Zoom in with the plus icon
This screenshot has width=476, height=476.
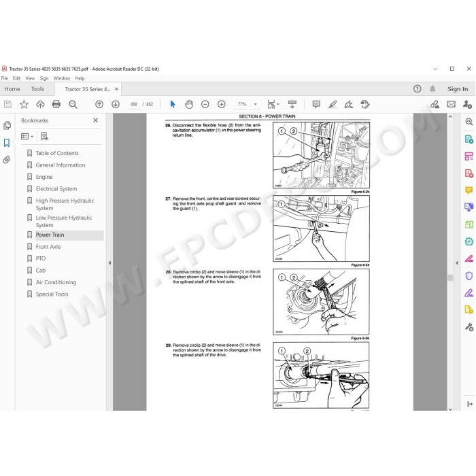coord(222,105)
